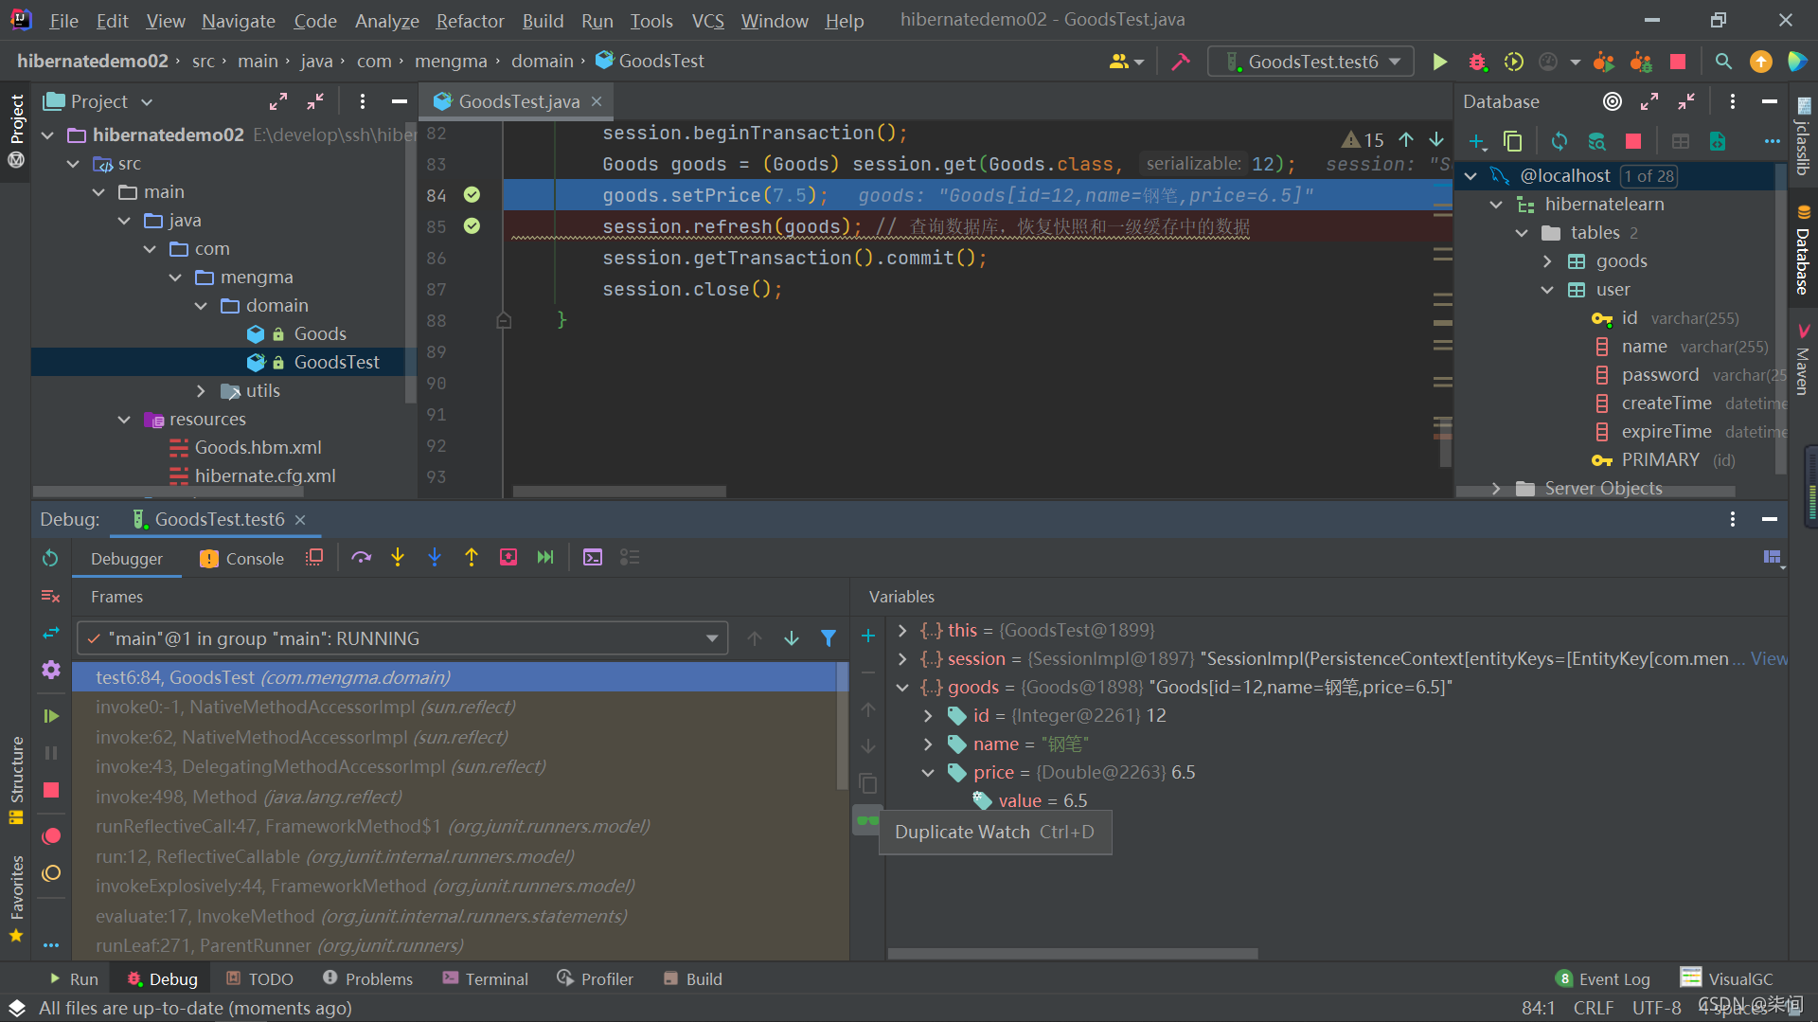Screen dimensions: 1818x1022
Task: Toggle Project tool window side button
Action: pos(16,131)
